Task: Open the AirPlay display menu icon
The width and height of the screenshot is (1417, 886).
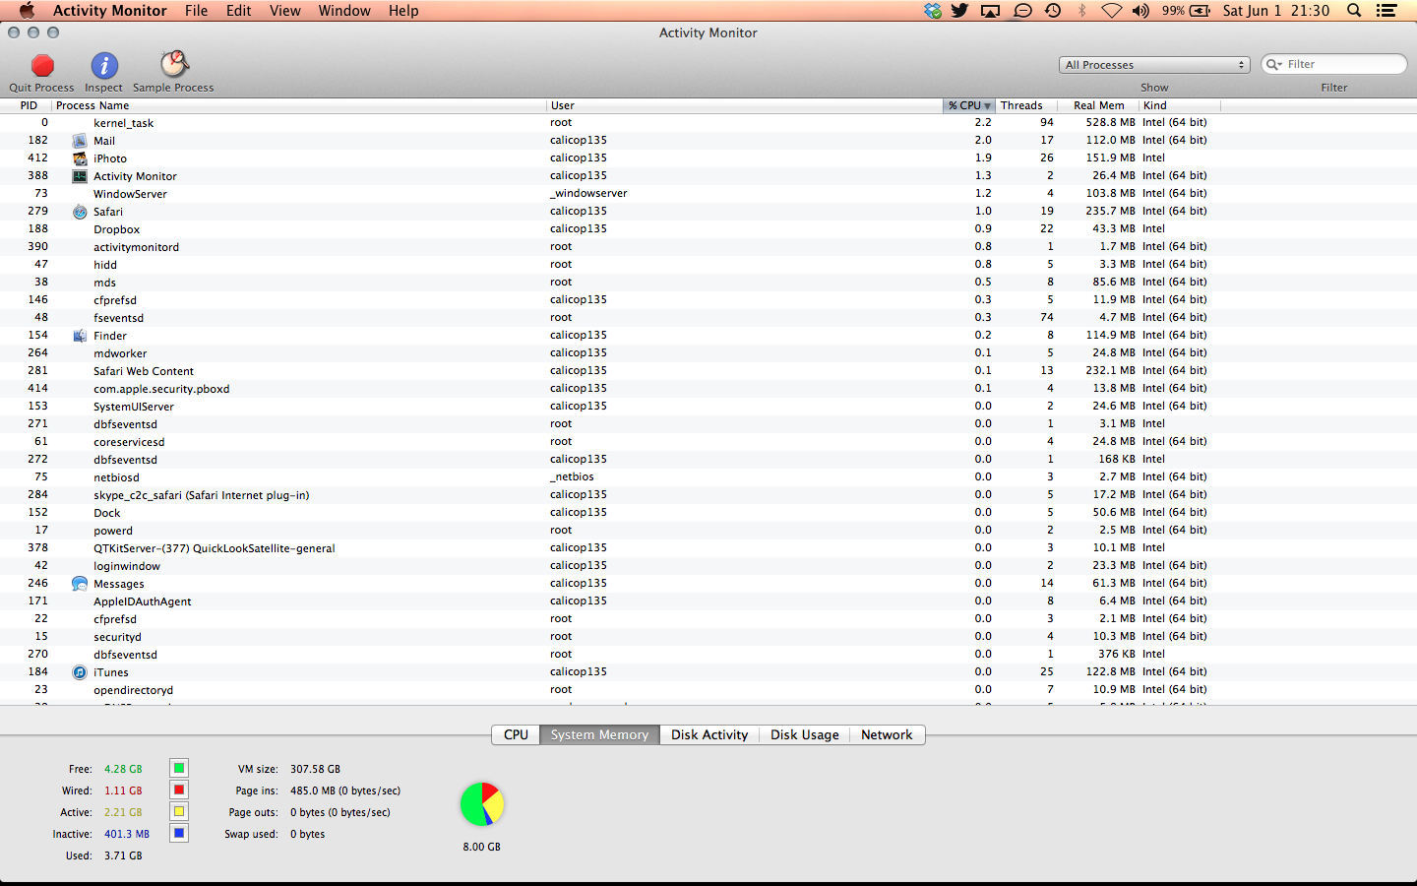Action: pos(991,11)
